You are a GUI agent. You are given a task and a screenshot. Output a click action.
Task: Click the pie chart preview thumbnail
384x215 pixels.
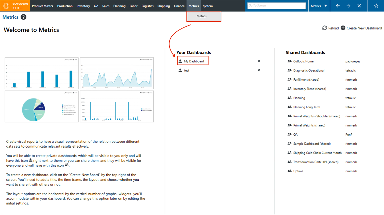(x=41, y=107)
